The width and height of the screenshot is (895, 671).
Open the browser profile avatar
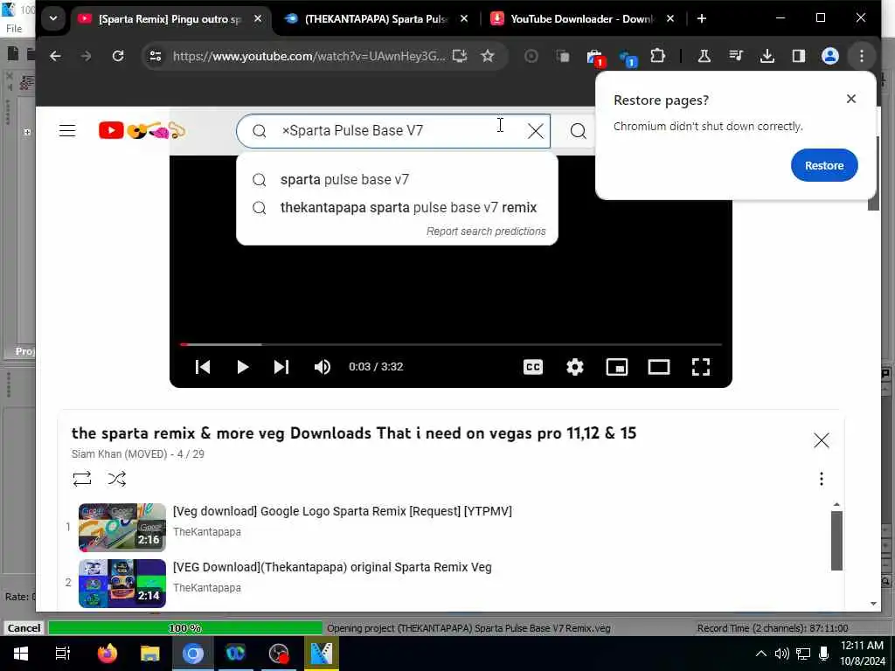pos(830,56)
